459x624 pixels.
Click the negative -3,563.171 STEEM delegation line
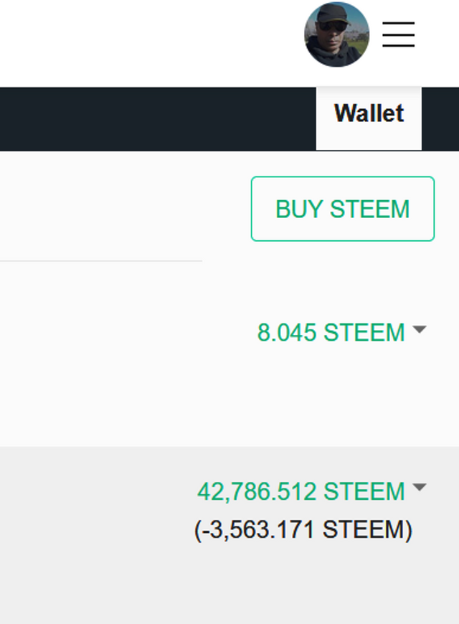pyautogui.click(x=303, y=530)
